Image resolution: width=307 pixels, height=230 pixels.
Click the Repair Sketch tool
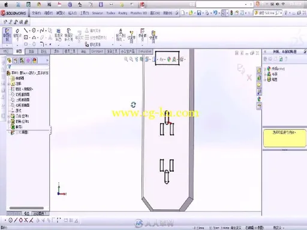coord(131,37)
